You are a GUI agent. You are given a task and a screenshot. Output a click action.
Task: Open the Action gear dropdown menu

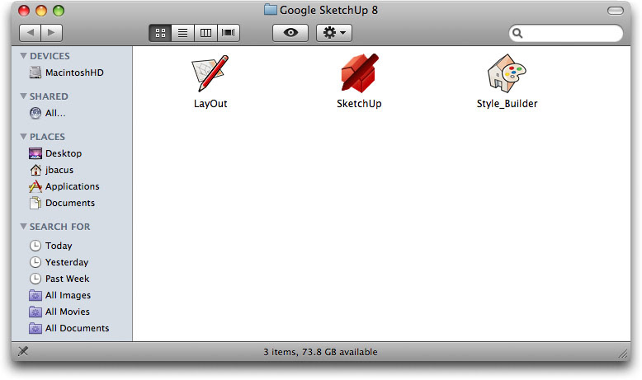pyautogui.click(x=334, y=33)
